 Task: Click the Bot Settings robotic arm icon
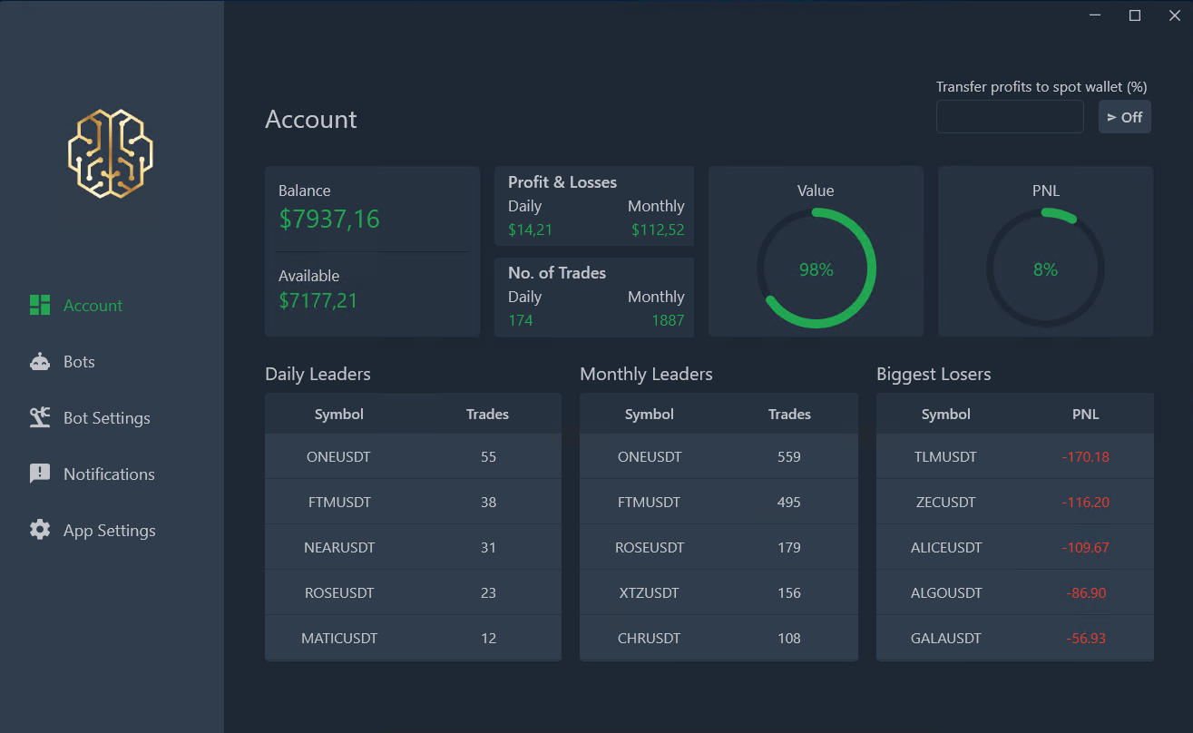(x=40, y=418)
